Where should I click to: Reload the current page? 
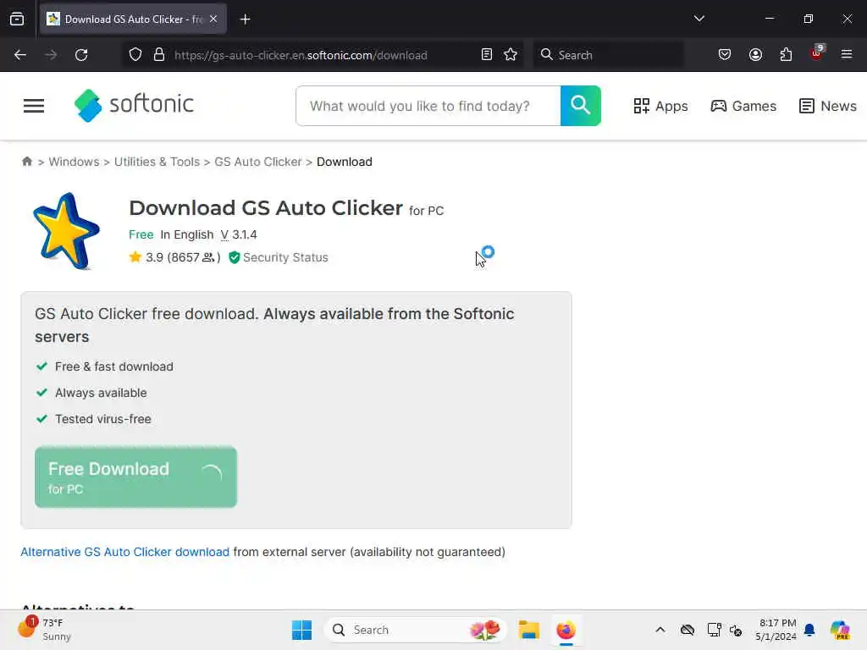[x=81, y=55]
